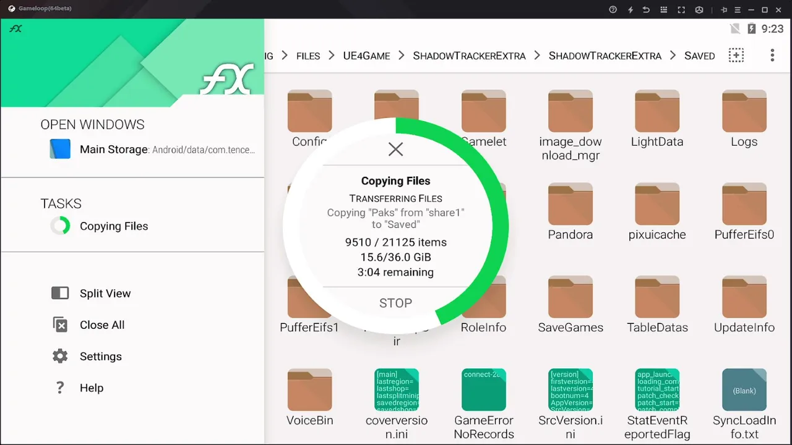The height and width of the screenshot is (445, 792).
Task: Open the UpdateInfo folder
Action: coord(744,305)
